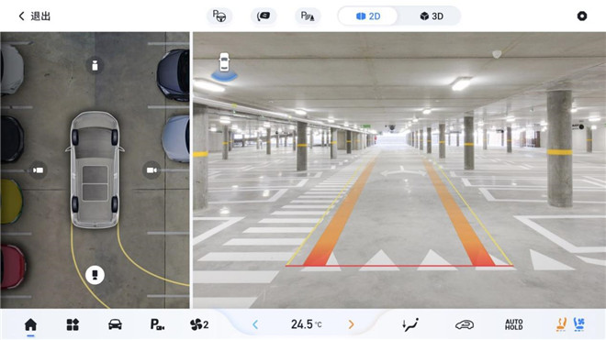This screenshot has width=606, height=340.
Task: Open the steering wheel parking assist icon
Action: click(219, 16)
